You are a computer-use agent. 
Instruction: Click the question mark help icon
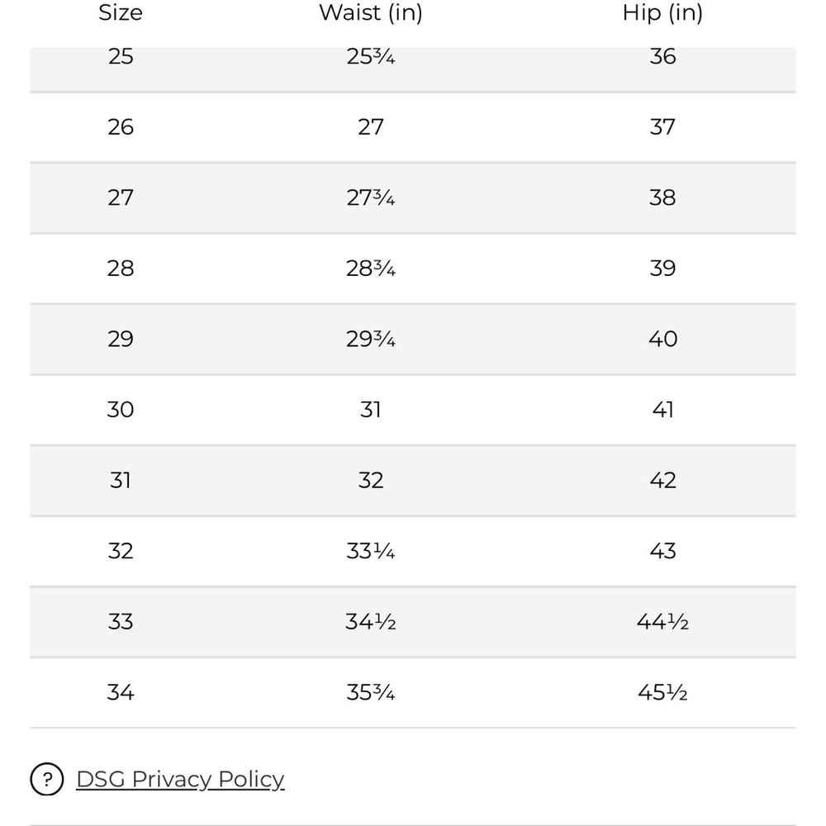click(47, 779)
